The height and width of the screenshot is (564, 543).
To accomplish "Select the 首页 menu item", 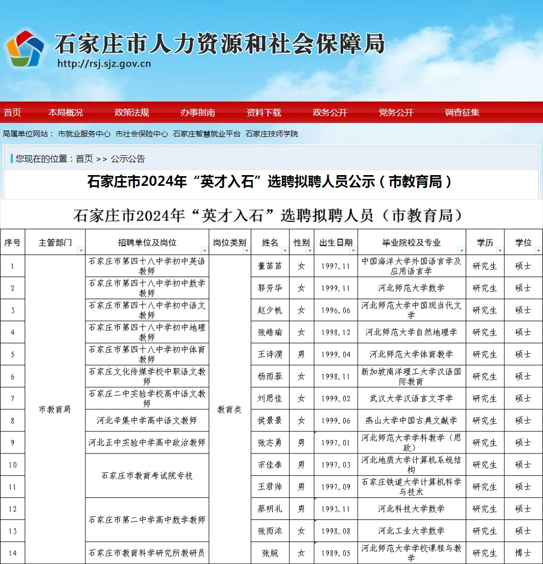I will click(x=12, y=112).
